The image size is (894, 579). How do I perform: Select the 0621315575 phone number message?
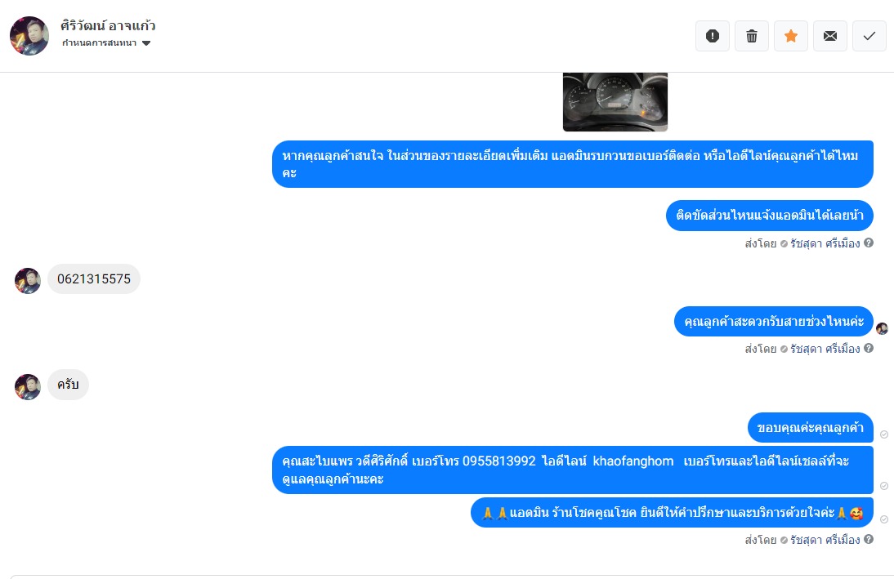(x=93, y=278)
